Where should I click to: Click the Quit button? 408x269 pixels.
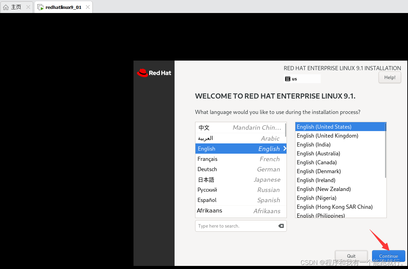pyautogui.click(x=351, y=256)
